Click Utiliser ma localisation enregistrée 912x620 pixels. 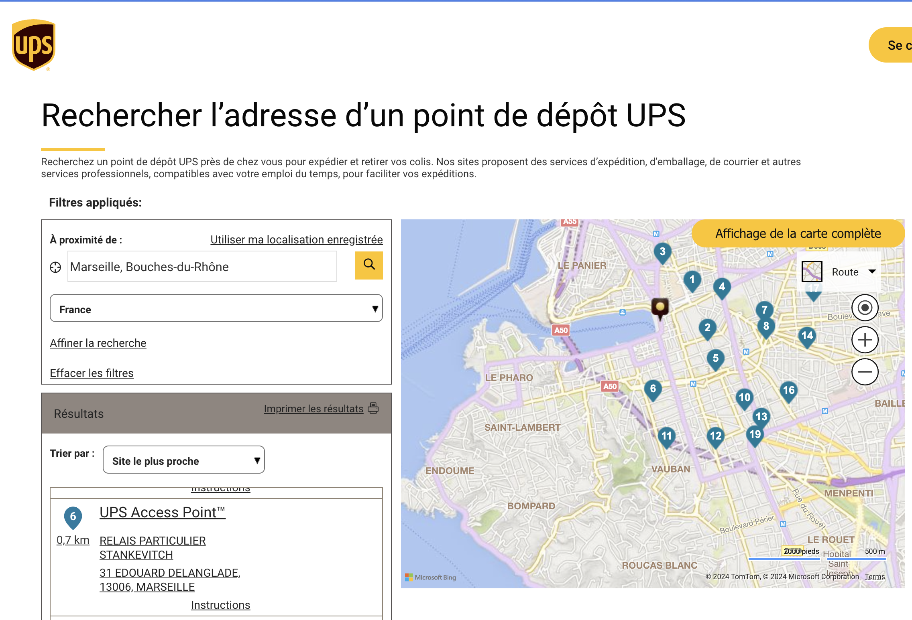296,239
